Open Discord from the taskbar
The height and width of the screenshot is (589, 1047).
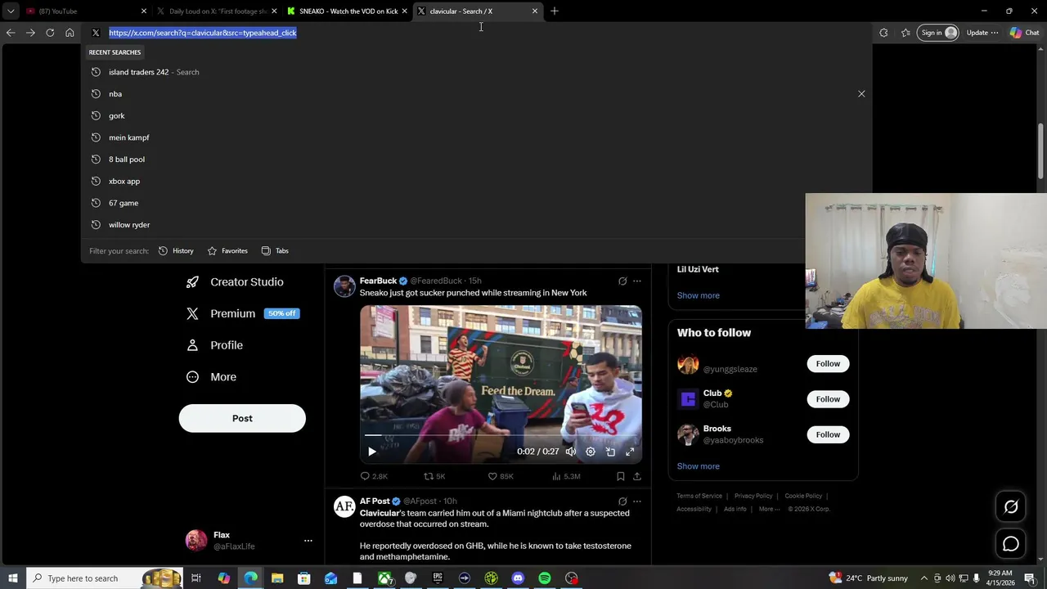(518, 578)
